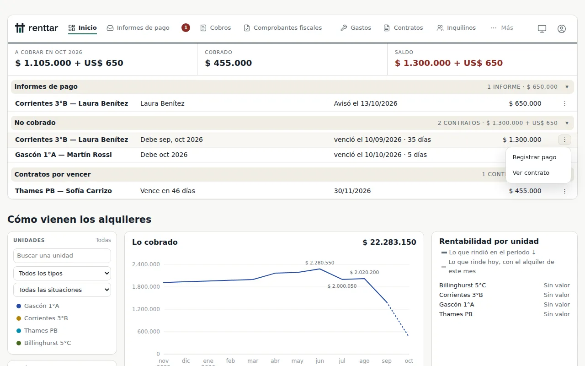Click the Cobrado $ 455.000 card
This screenshot has width=585, height=366.
click(292, 59)
